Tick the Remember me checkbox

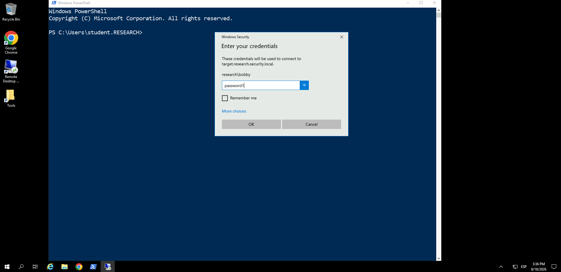point(225,98)
